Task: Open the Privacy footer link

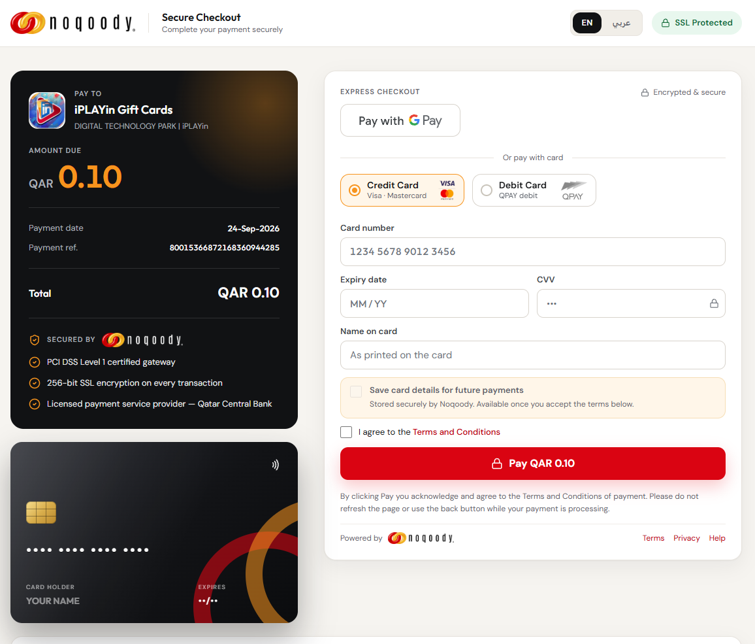Action: (x=686, y=538)
